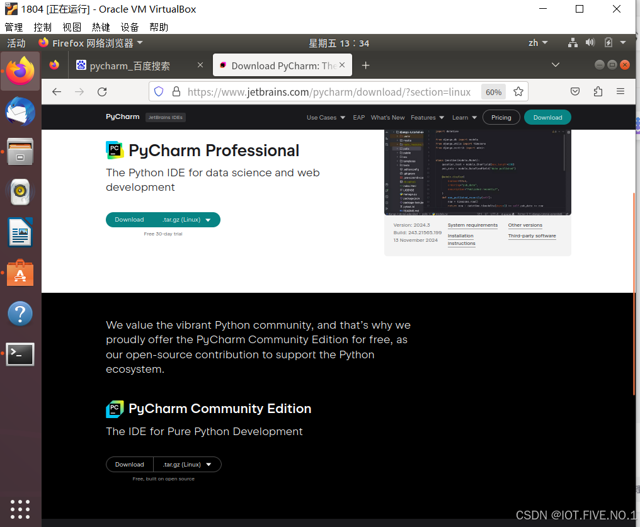Launch Thunderbird mail from the dock
This screenshot has width=640, height=527.
coord(20,111)
